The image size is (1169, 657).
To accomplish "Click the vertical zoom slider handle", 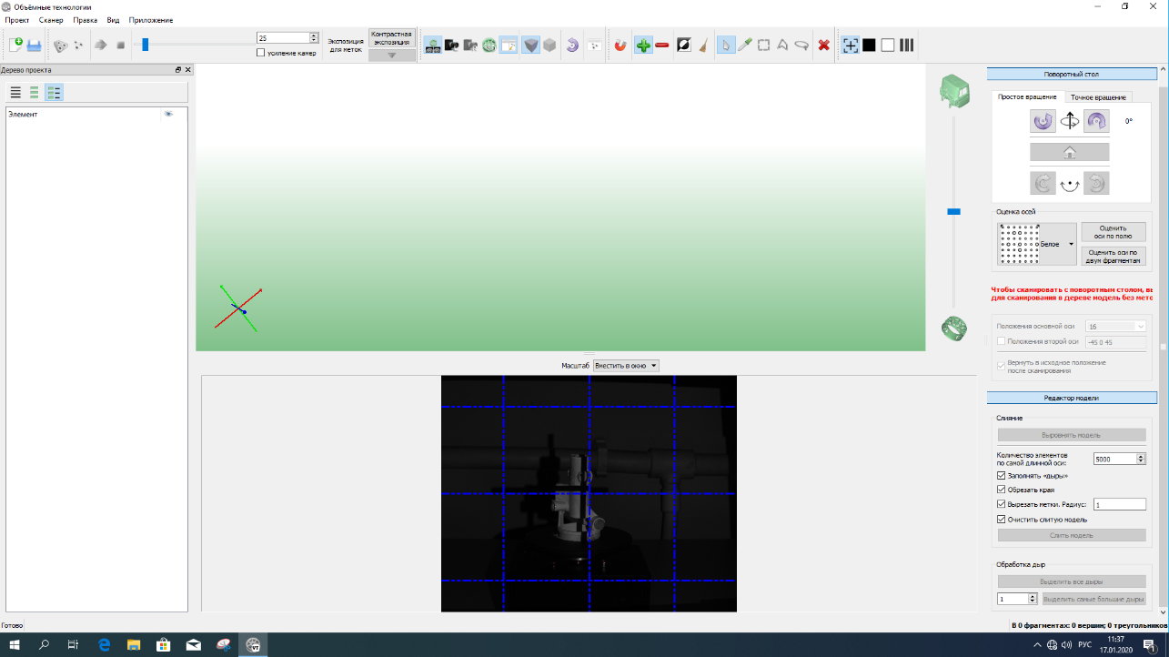I will (953, 211).
